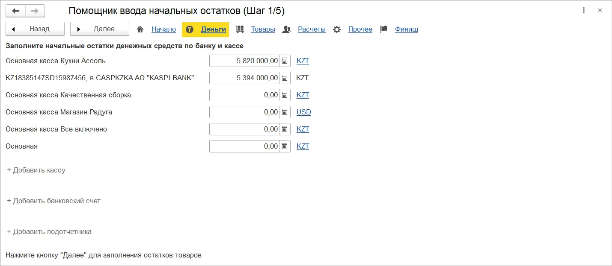Click the gear icon beside Прочее
The width and height of the screenshot is (612, 266).
337,29
